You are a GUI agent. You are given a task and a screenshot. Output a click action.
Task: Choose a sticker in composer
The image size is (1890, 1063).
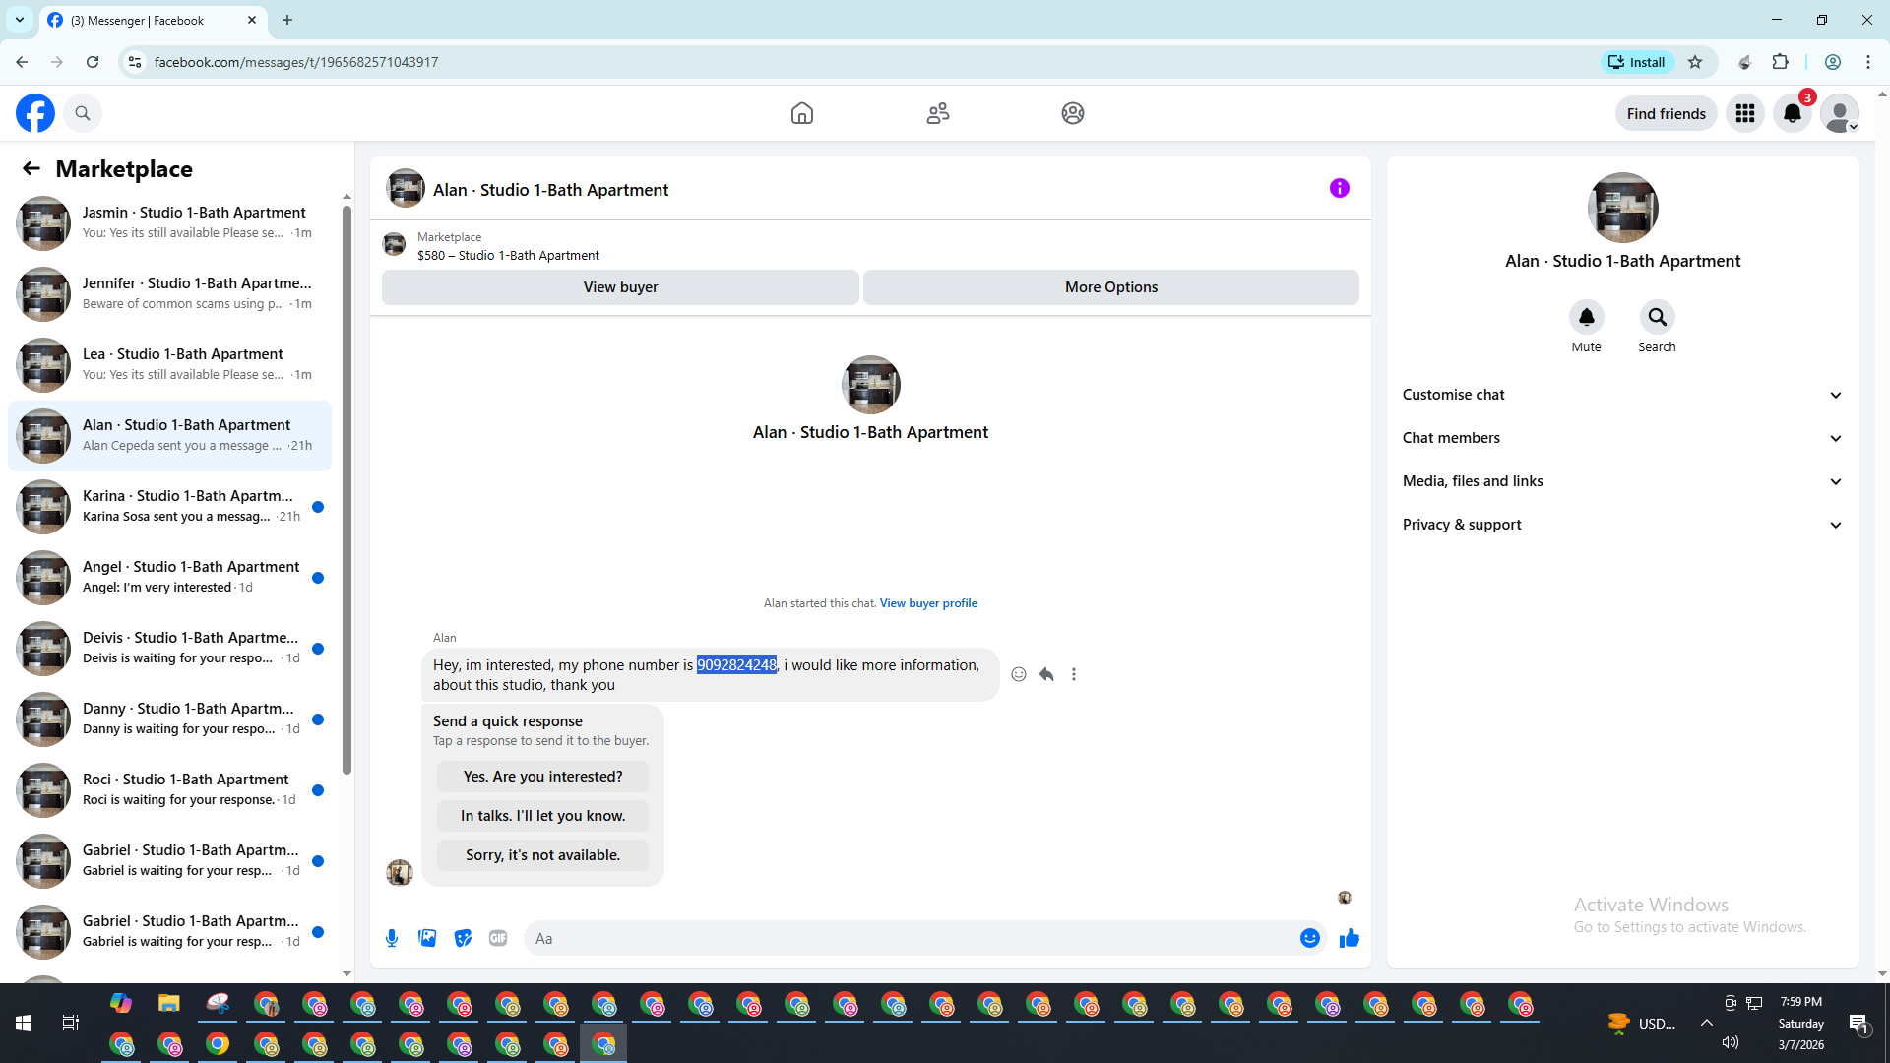(x=463, y=938)
